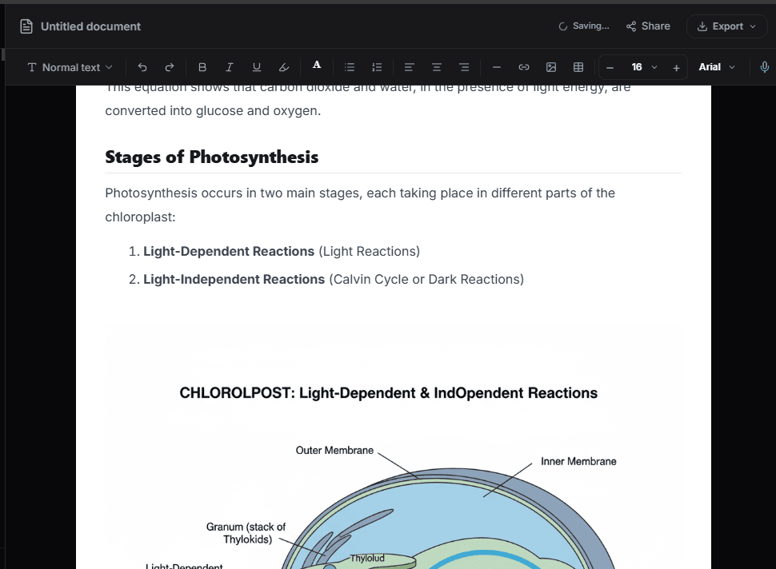This screenshot has height=569, width=776.
Task: Toggle italic formatting
Action: point(229,67)
